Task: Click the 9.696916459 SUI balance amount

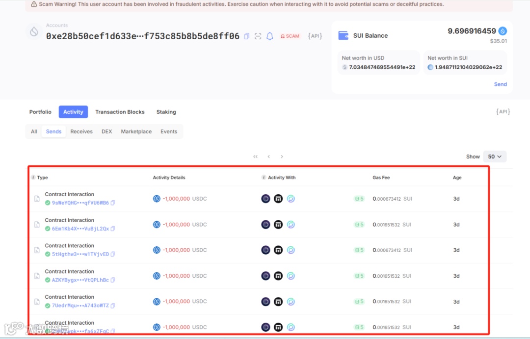Action: (x=472, y=31)
